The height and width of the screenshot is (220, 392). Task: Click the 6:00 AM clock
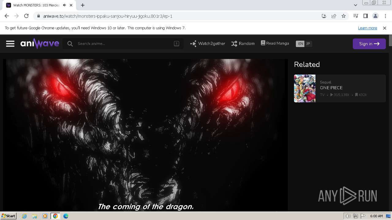pyautogui.click(x=376, y=216)
